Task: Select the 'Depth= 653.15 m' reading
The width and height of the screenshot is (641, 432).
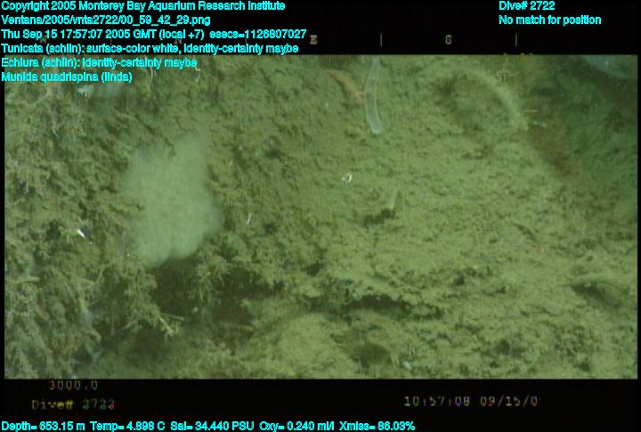Action: (43, 427)
